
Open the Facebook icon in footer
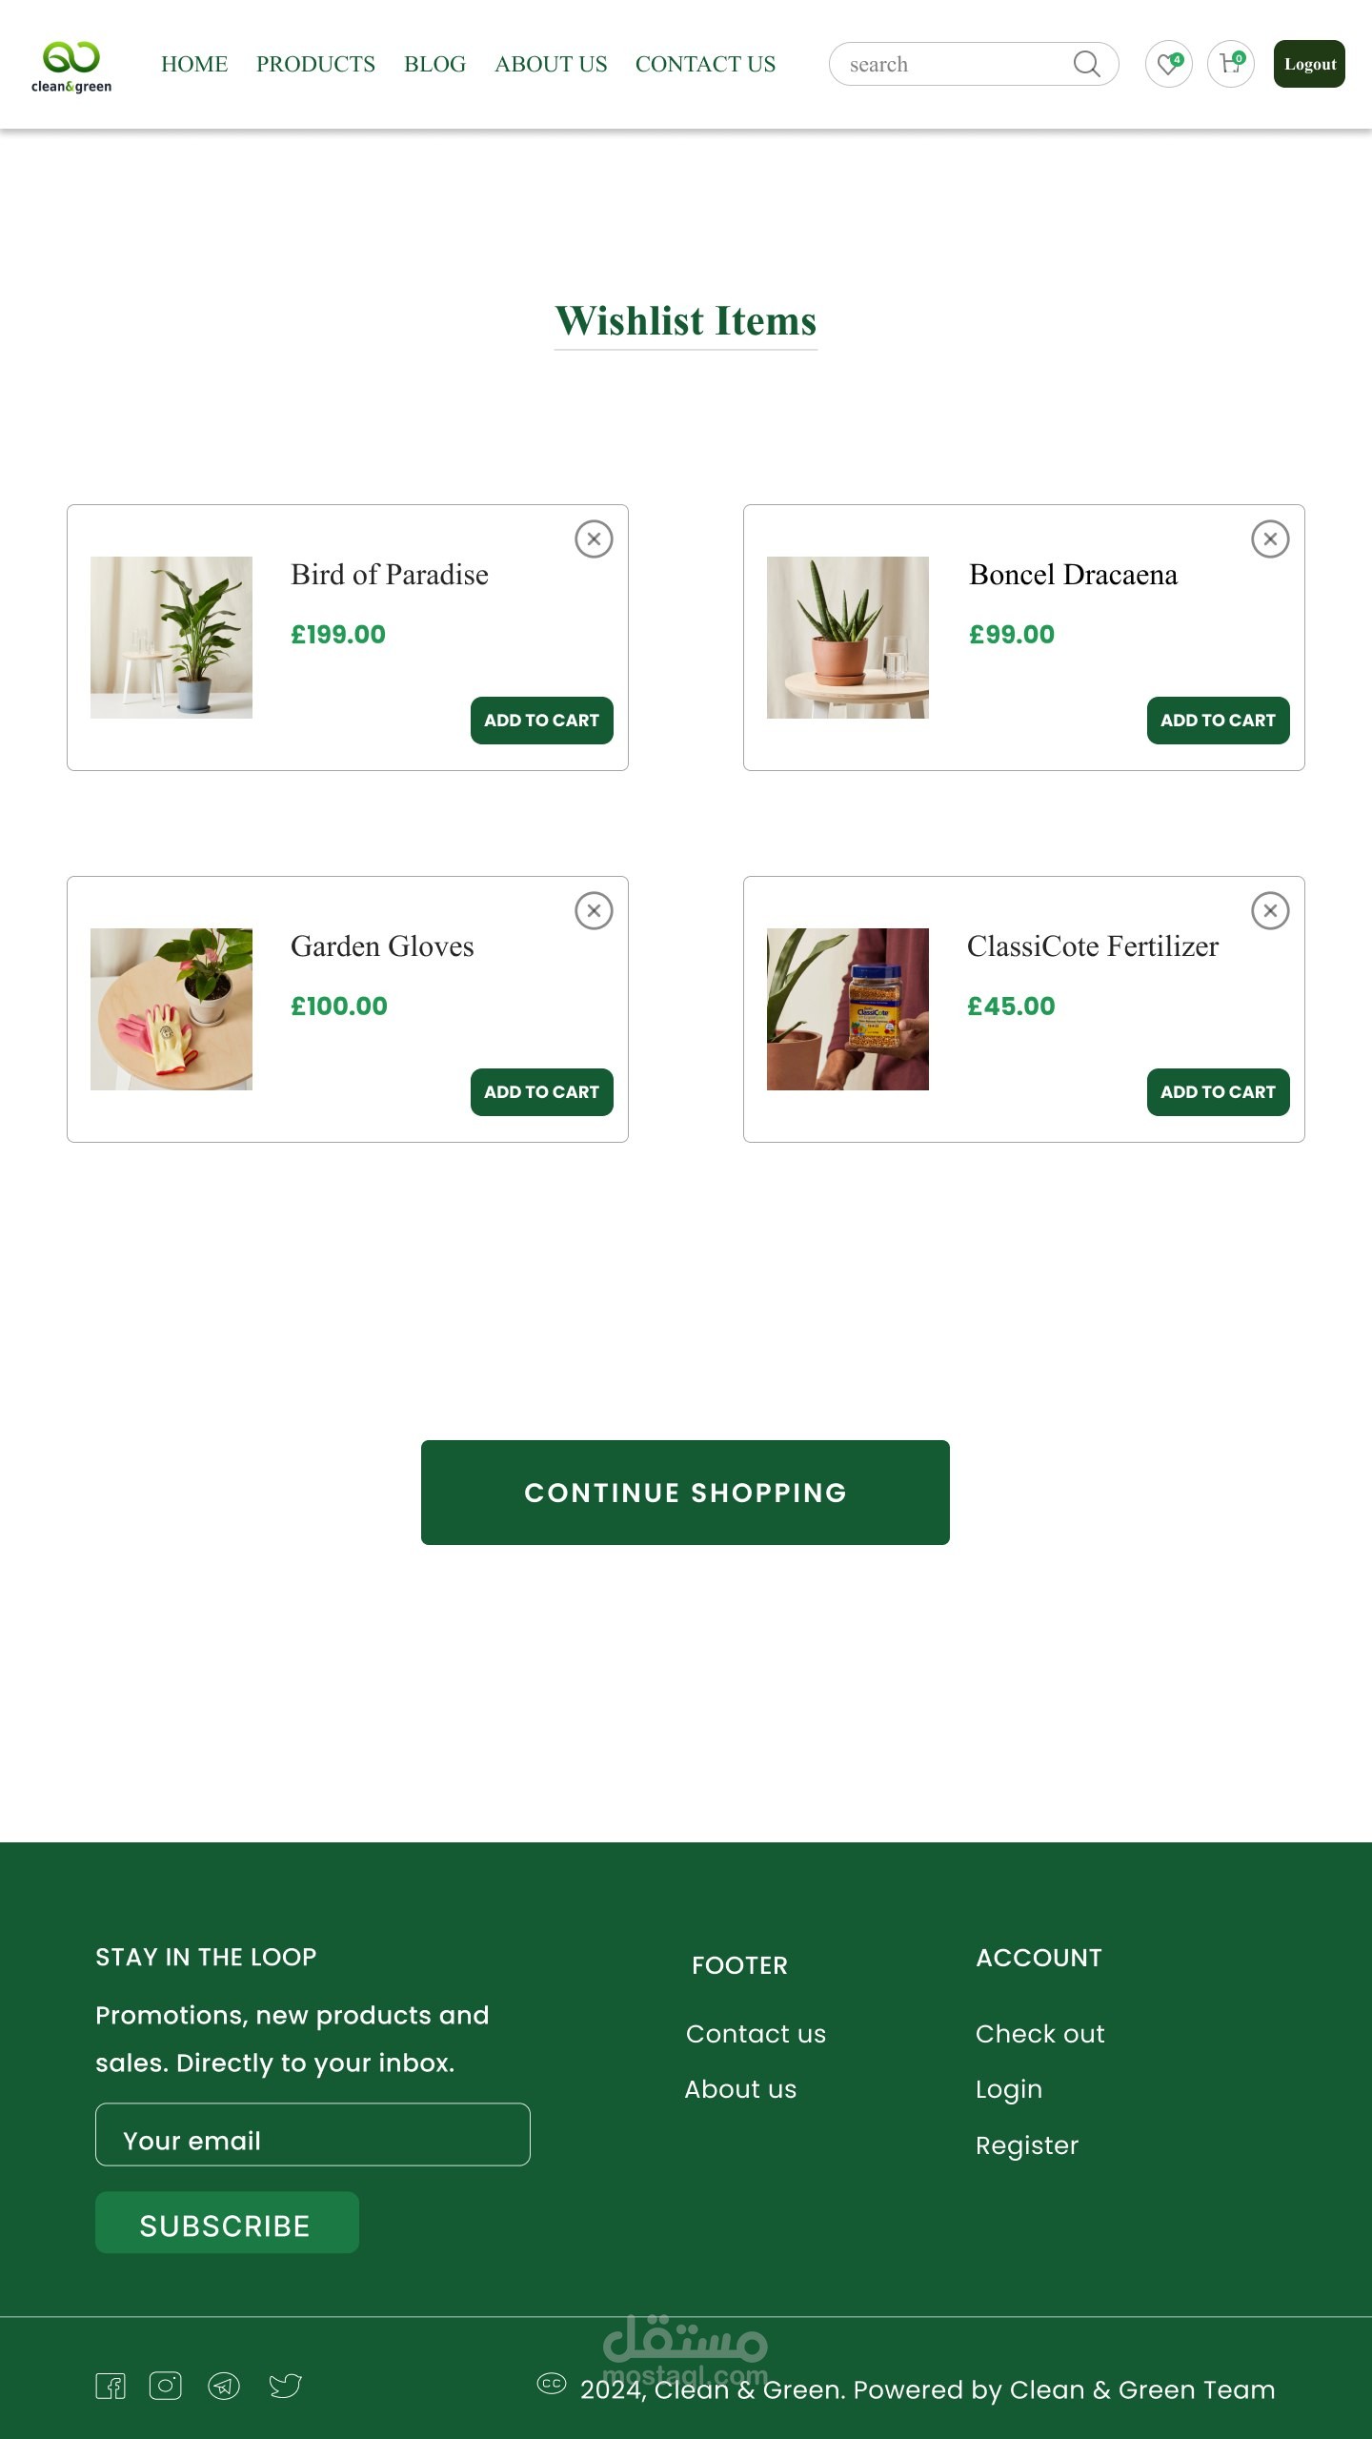point(111,2386)
